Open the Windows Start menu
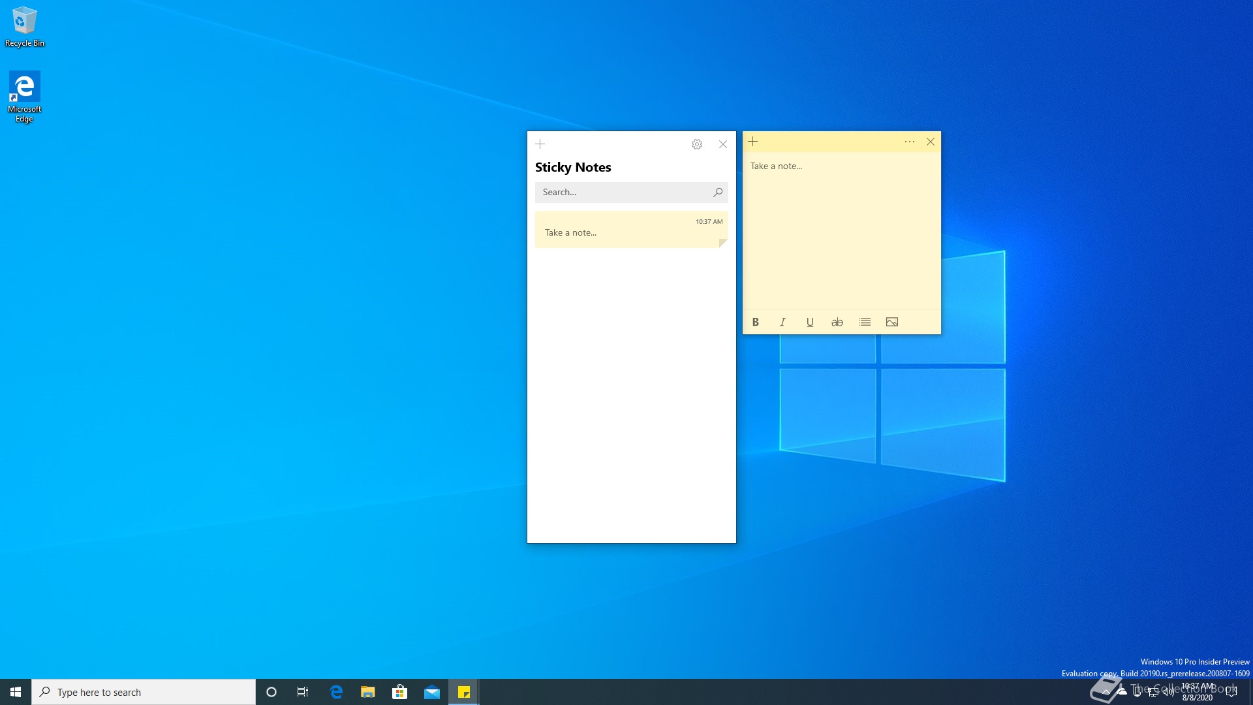The image size is (1253, 705). point(16,692)
